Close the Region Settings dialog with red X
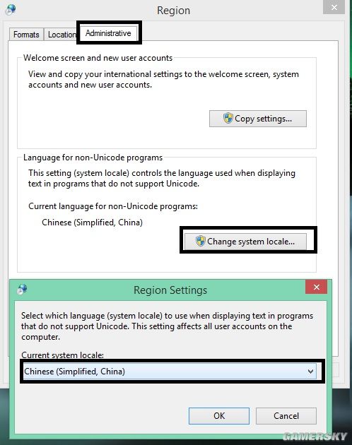Viewport: 352px width, 445px height. [x=316, y=287]
